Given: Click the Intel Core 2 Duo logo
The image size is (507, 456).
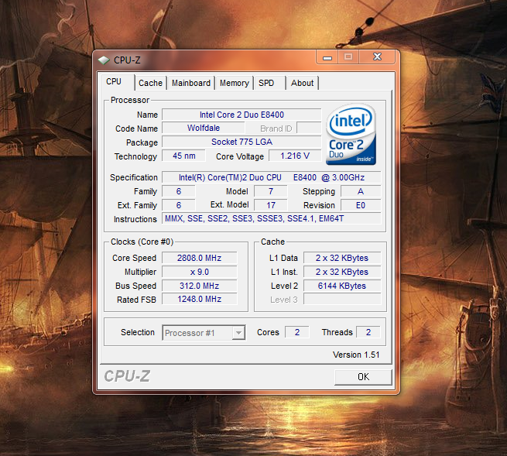Looking at the screenshot, I should coord(351,134).
